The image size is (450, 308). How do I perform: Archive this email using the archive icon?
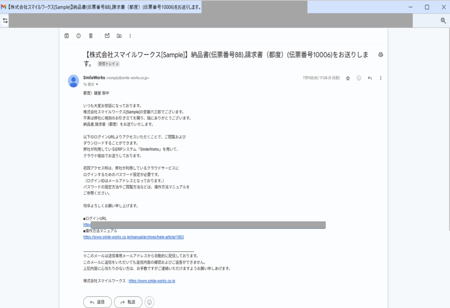pyautogui.click(x=67, y=36)
